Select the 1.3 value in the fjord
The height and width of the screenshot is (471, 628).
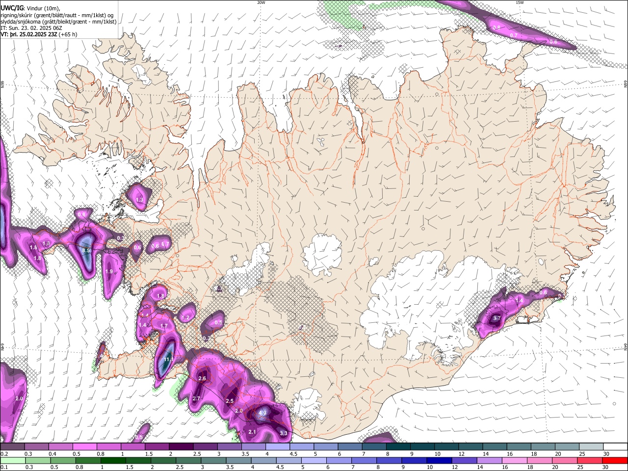click(x=139, y=200)
